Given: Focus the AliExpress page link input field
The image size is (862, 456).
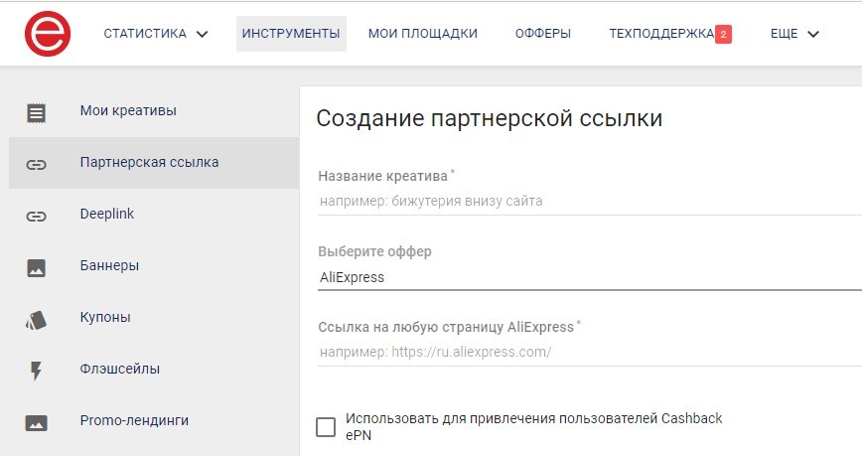Looking at the screenshot, I should point(589,352).
